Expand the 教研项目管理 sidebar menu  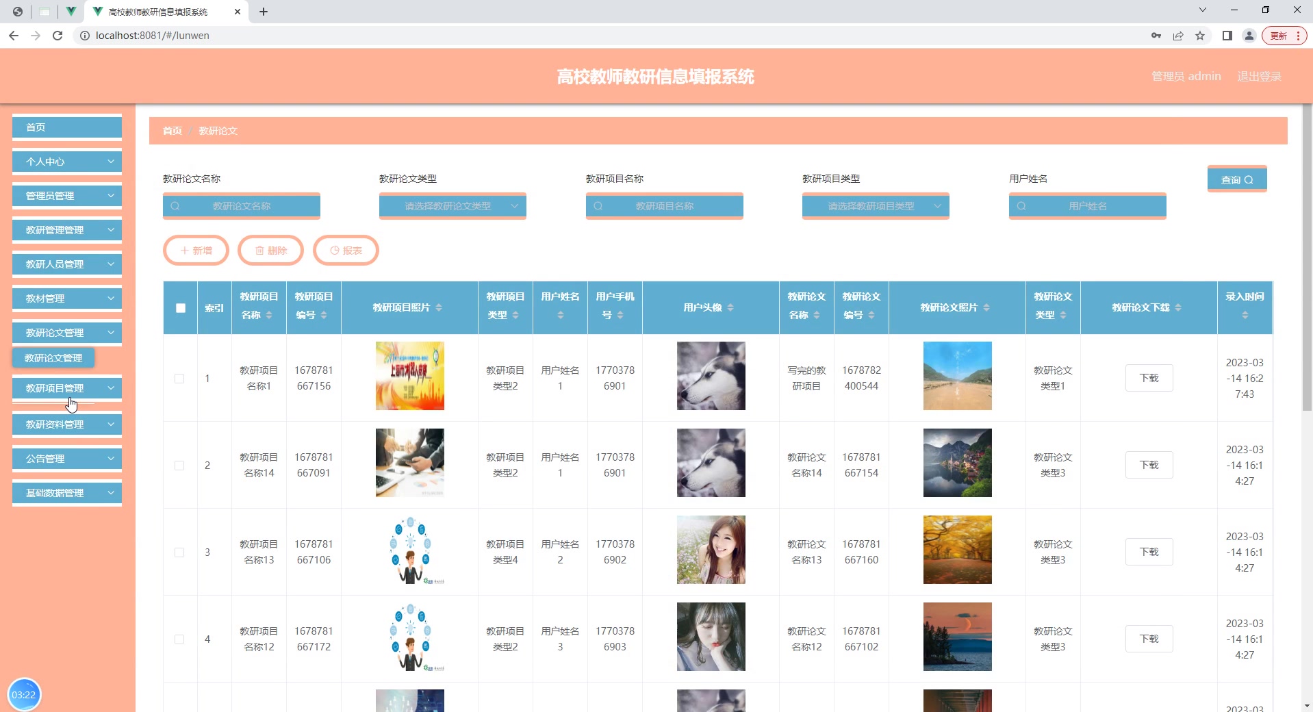67,388
